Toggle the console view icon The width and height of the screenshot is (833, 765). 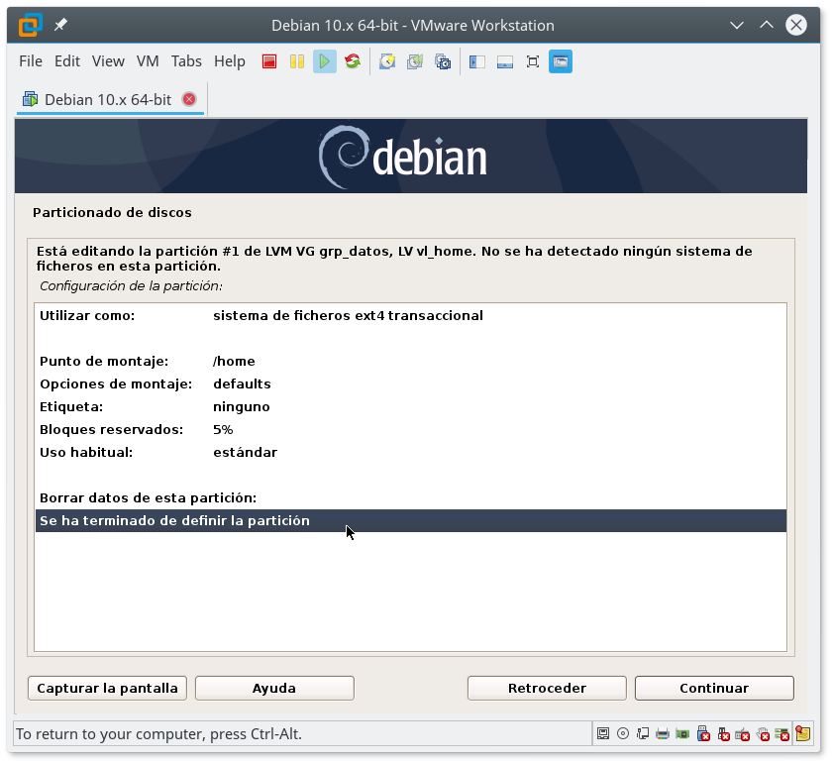561,61
